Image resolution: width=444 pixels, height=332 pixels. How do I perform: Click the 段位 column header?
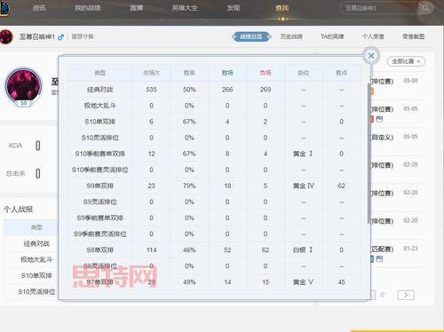(x=304, y=73)
